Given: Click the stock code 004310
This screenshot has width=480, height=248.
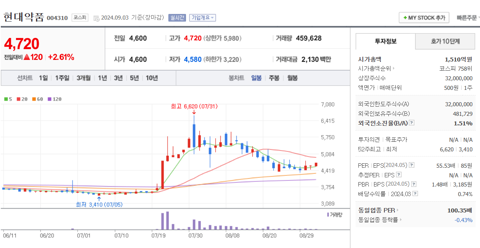Looking at the screenshot, I should click(x=57, y=18).
